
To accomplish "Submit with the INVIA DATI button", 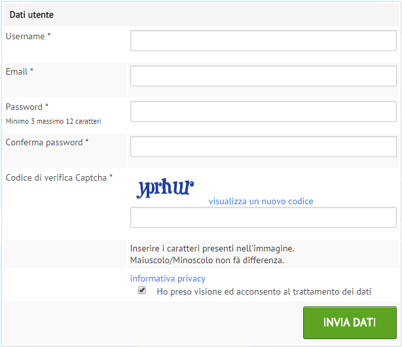I will tap(350, 323).
